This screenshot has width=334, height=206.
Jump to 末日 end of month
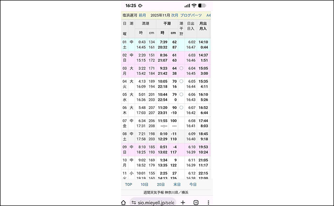[177, 184]
